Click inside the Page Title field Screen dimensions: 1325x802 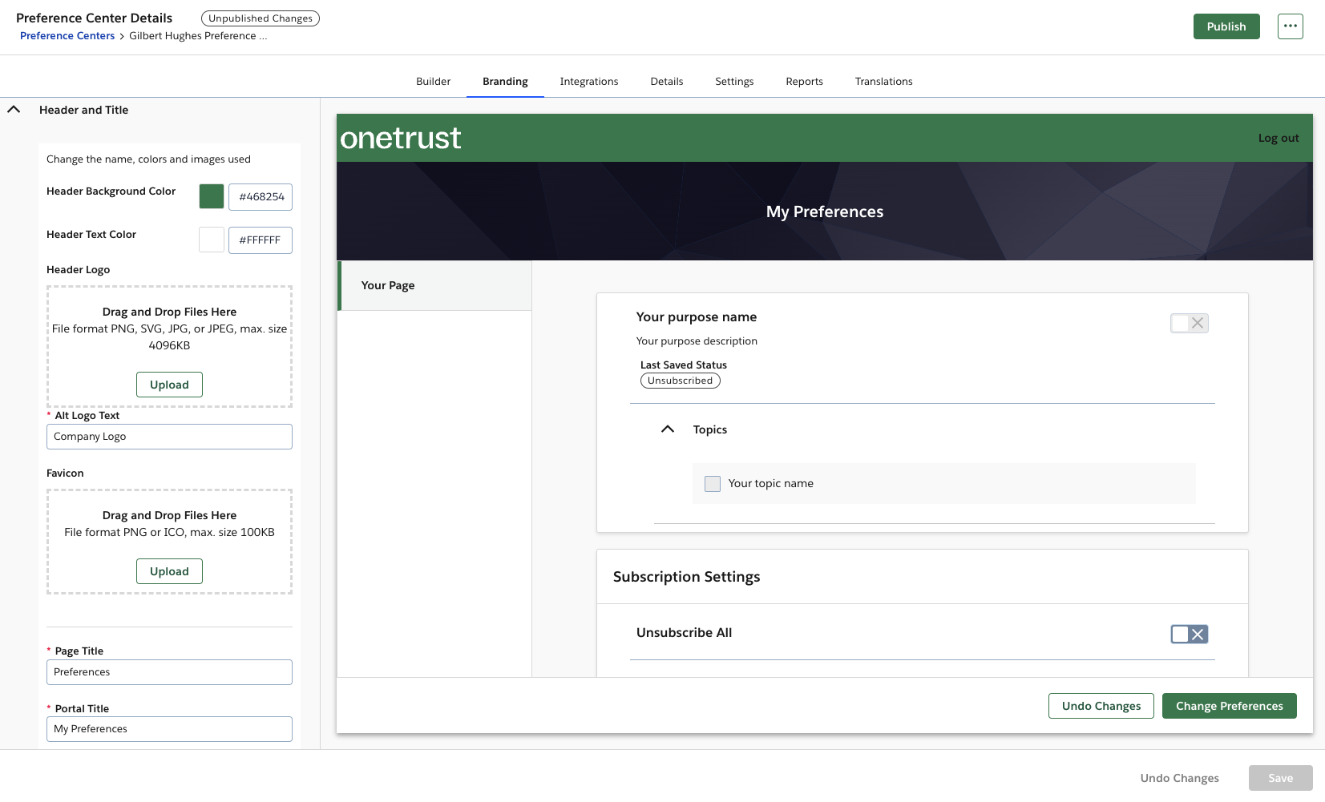169,672
